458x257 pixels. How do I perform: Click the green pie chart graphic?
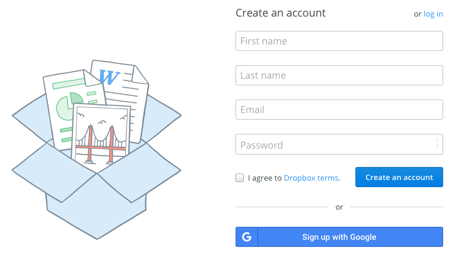coord(69,106)
